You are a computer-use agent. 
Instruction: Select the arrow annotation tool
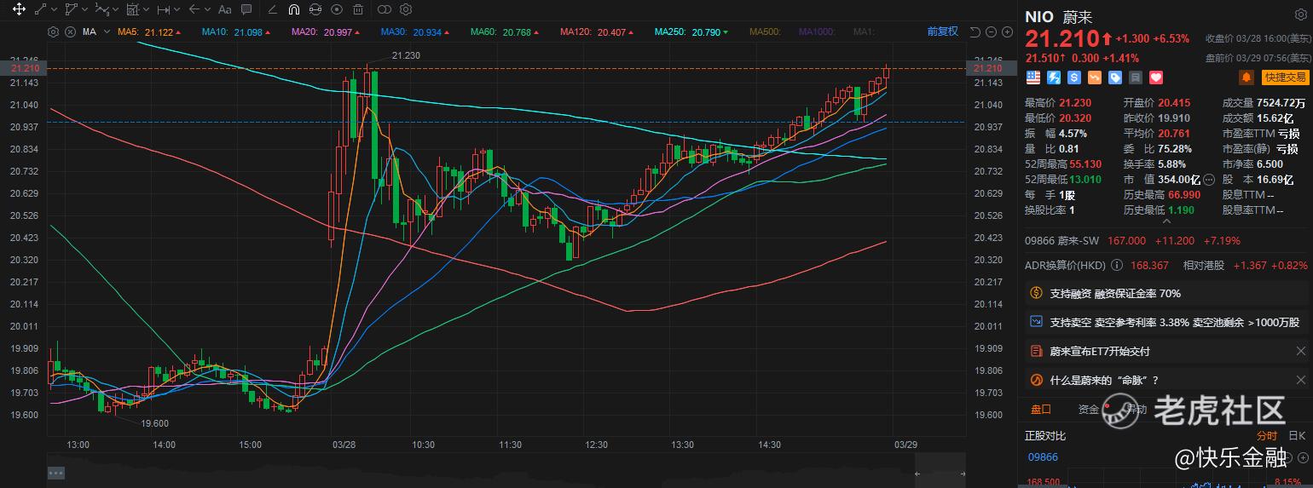tap(194, 9)
